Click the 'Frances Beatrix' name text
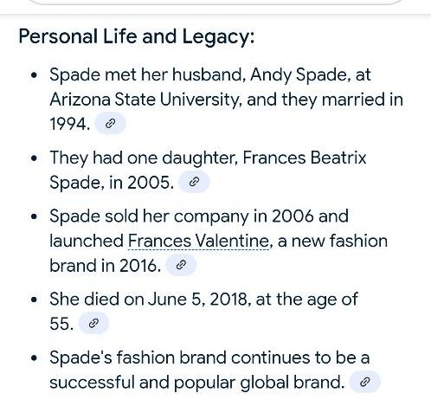431x419 pixels. [305, 158]
